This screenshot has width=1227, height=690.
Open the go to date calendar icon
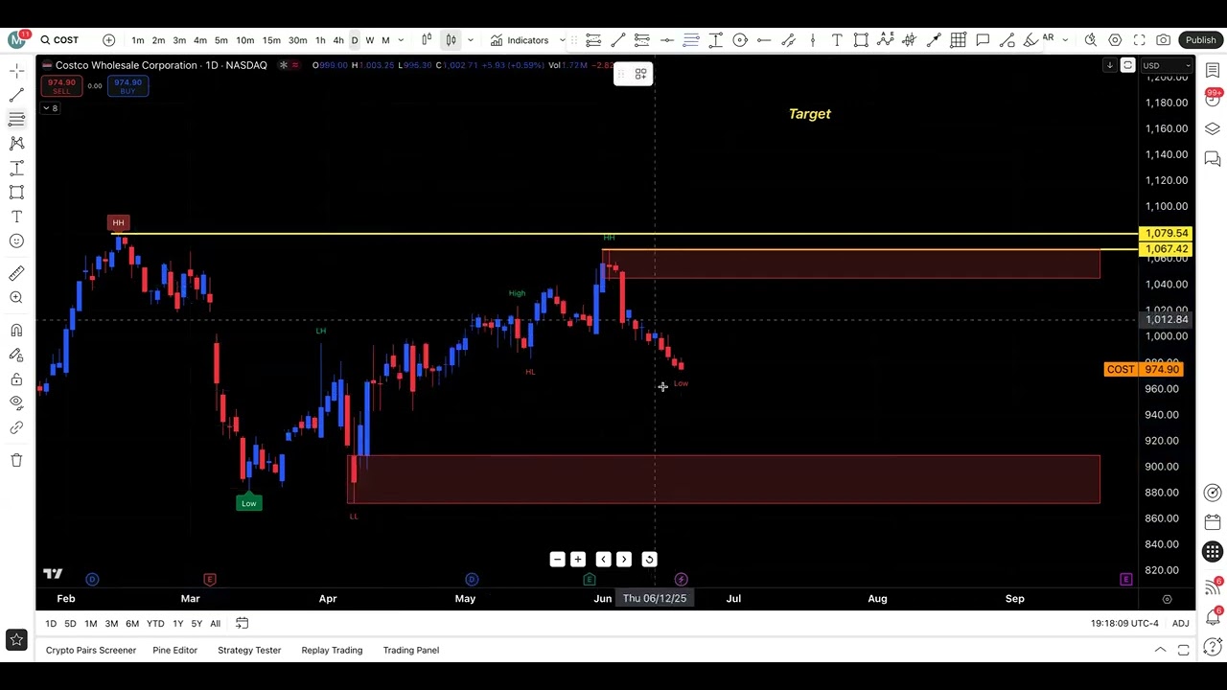242,624
